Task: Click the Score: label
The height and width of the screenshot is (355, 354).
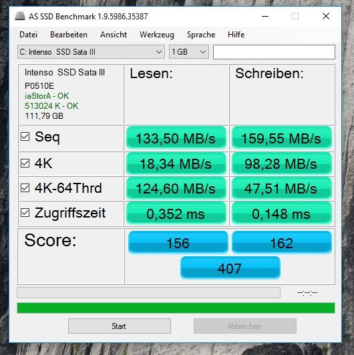Action: coord(50,240)
